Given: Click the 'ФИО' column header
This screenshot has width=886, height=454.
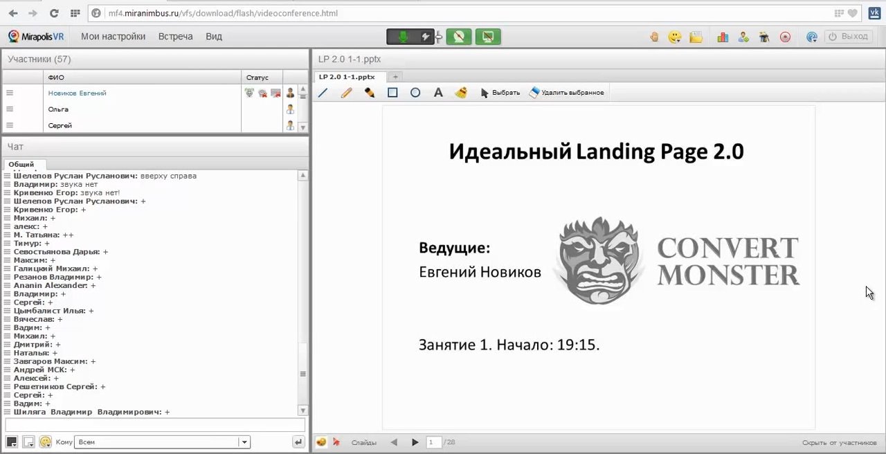Looking at the screenshot, I should (x=142, y=78).
